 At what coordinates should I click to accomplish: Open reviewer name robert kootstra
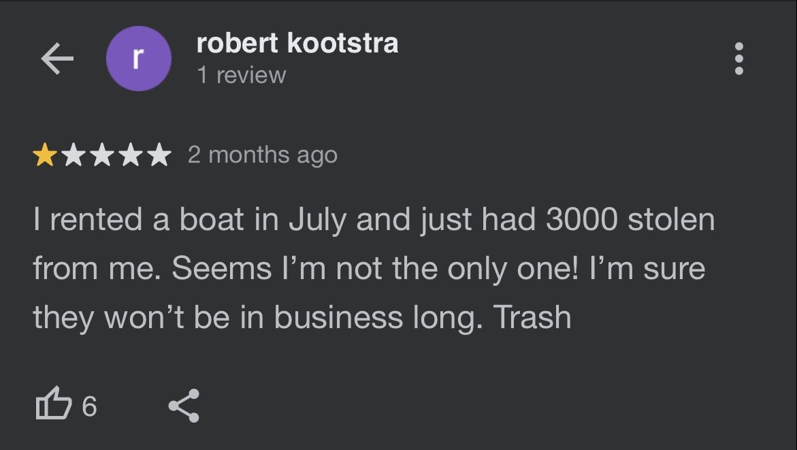tap(297, 43)
